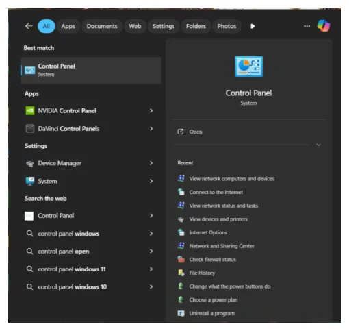The image size is (349, 331).
Task: Expand more actions chevron below Open
Action: click(x=318, y=145)
